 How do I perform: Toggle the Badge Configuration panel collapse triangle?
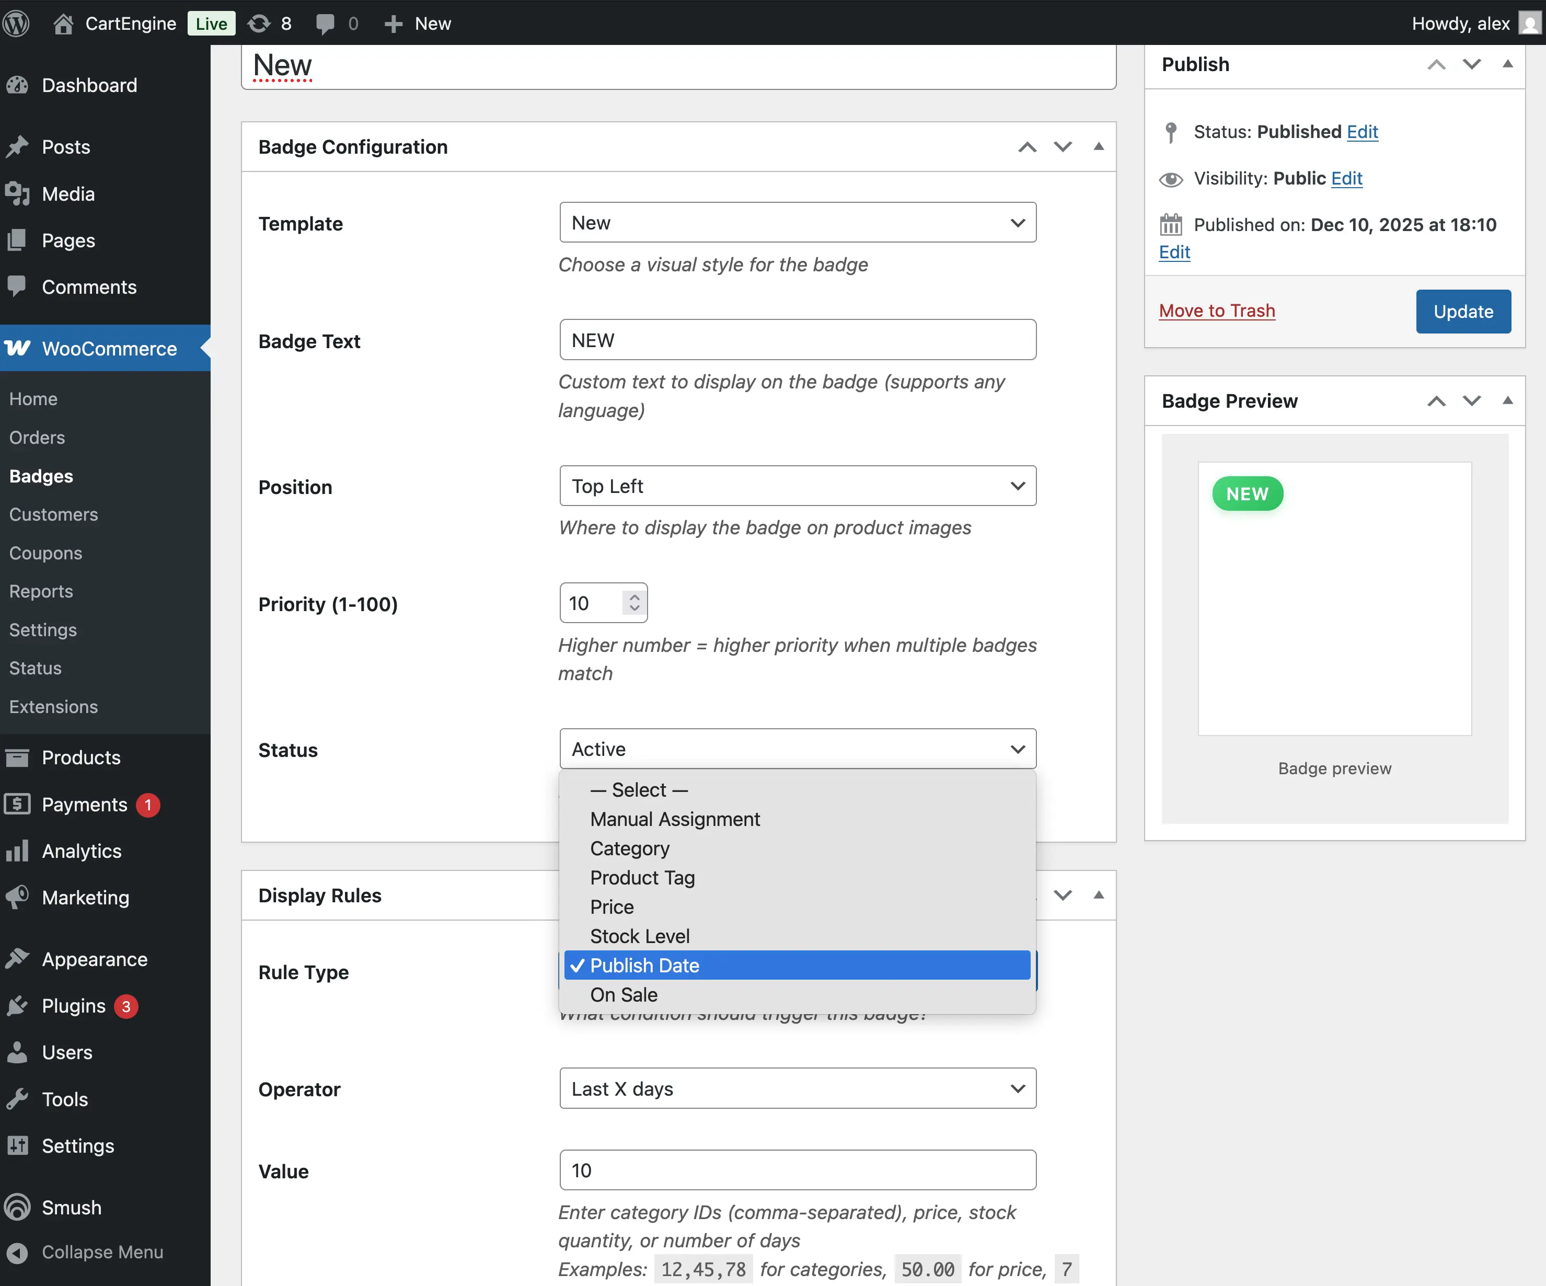1099,146
